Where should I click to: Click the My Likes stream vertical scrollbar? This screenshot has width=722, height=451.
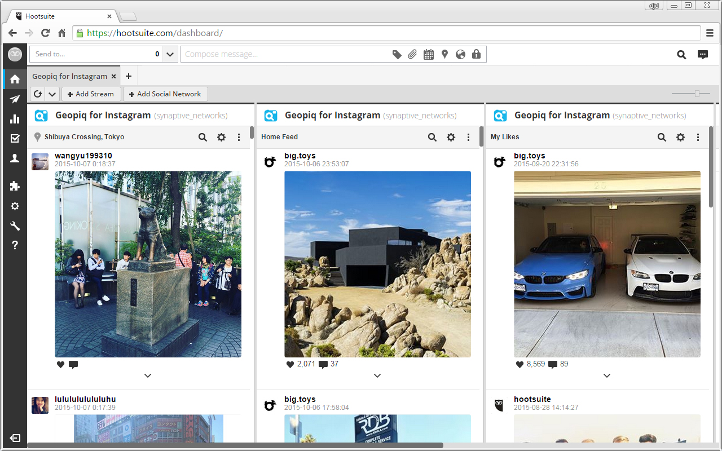coord(711,167)
